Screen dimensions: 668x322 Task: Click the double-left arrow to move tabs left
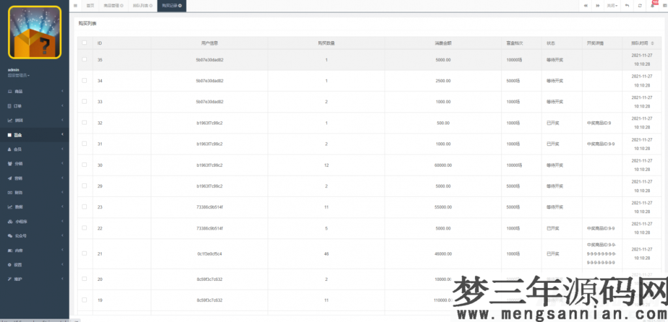586,5
